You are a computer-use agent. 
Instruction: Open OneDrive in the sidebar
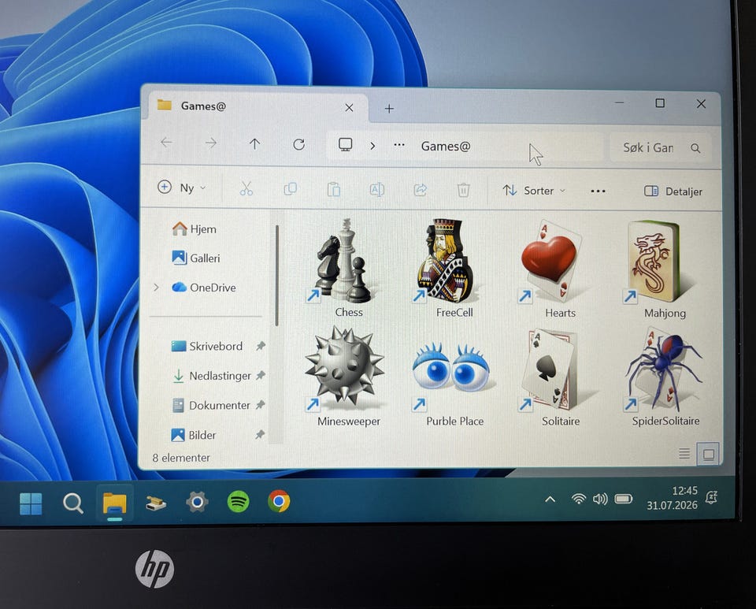tap(204, 288)
